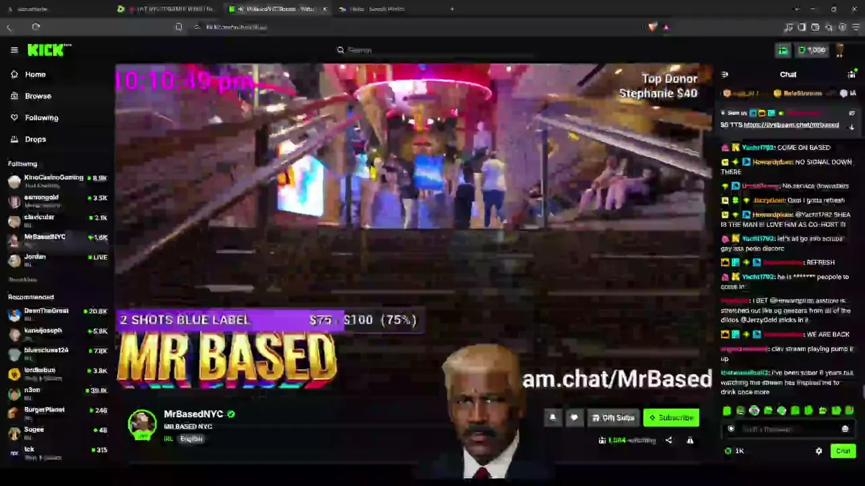Open n3on recommended channel
Screen dimensions: 865x486
pyautogui.click(x=57, y=393)
